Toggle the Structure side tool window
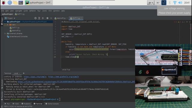 [2, 84]
